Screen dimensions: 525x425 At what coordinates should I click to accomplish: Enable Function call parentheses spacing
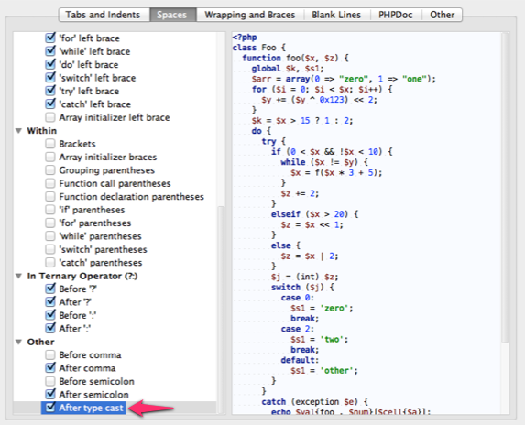coord(50,183)
